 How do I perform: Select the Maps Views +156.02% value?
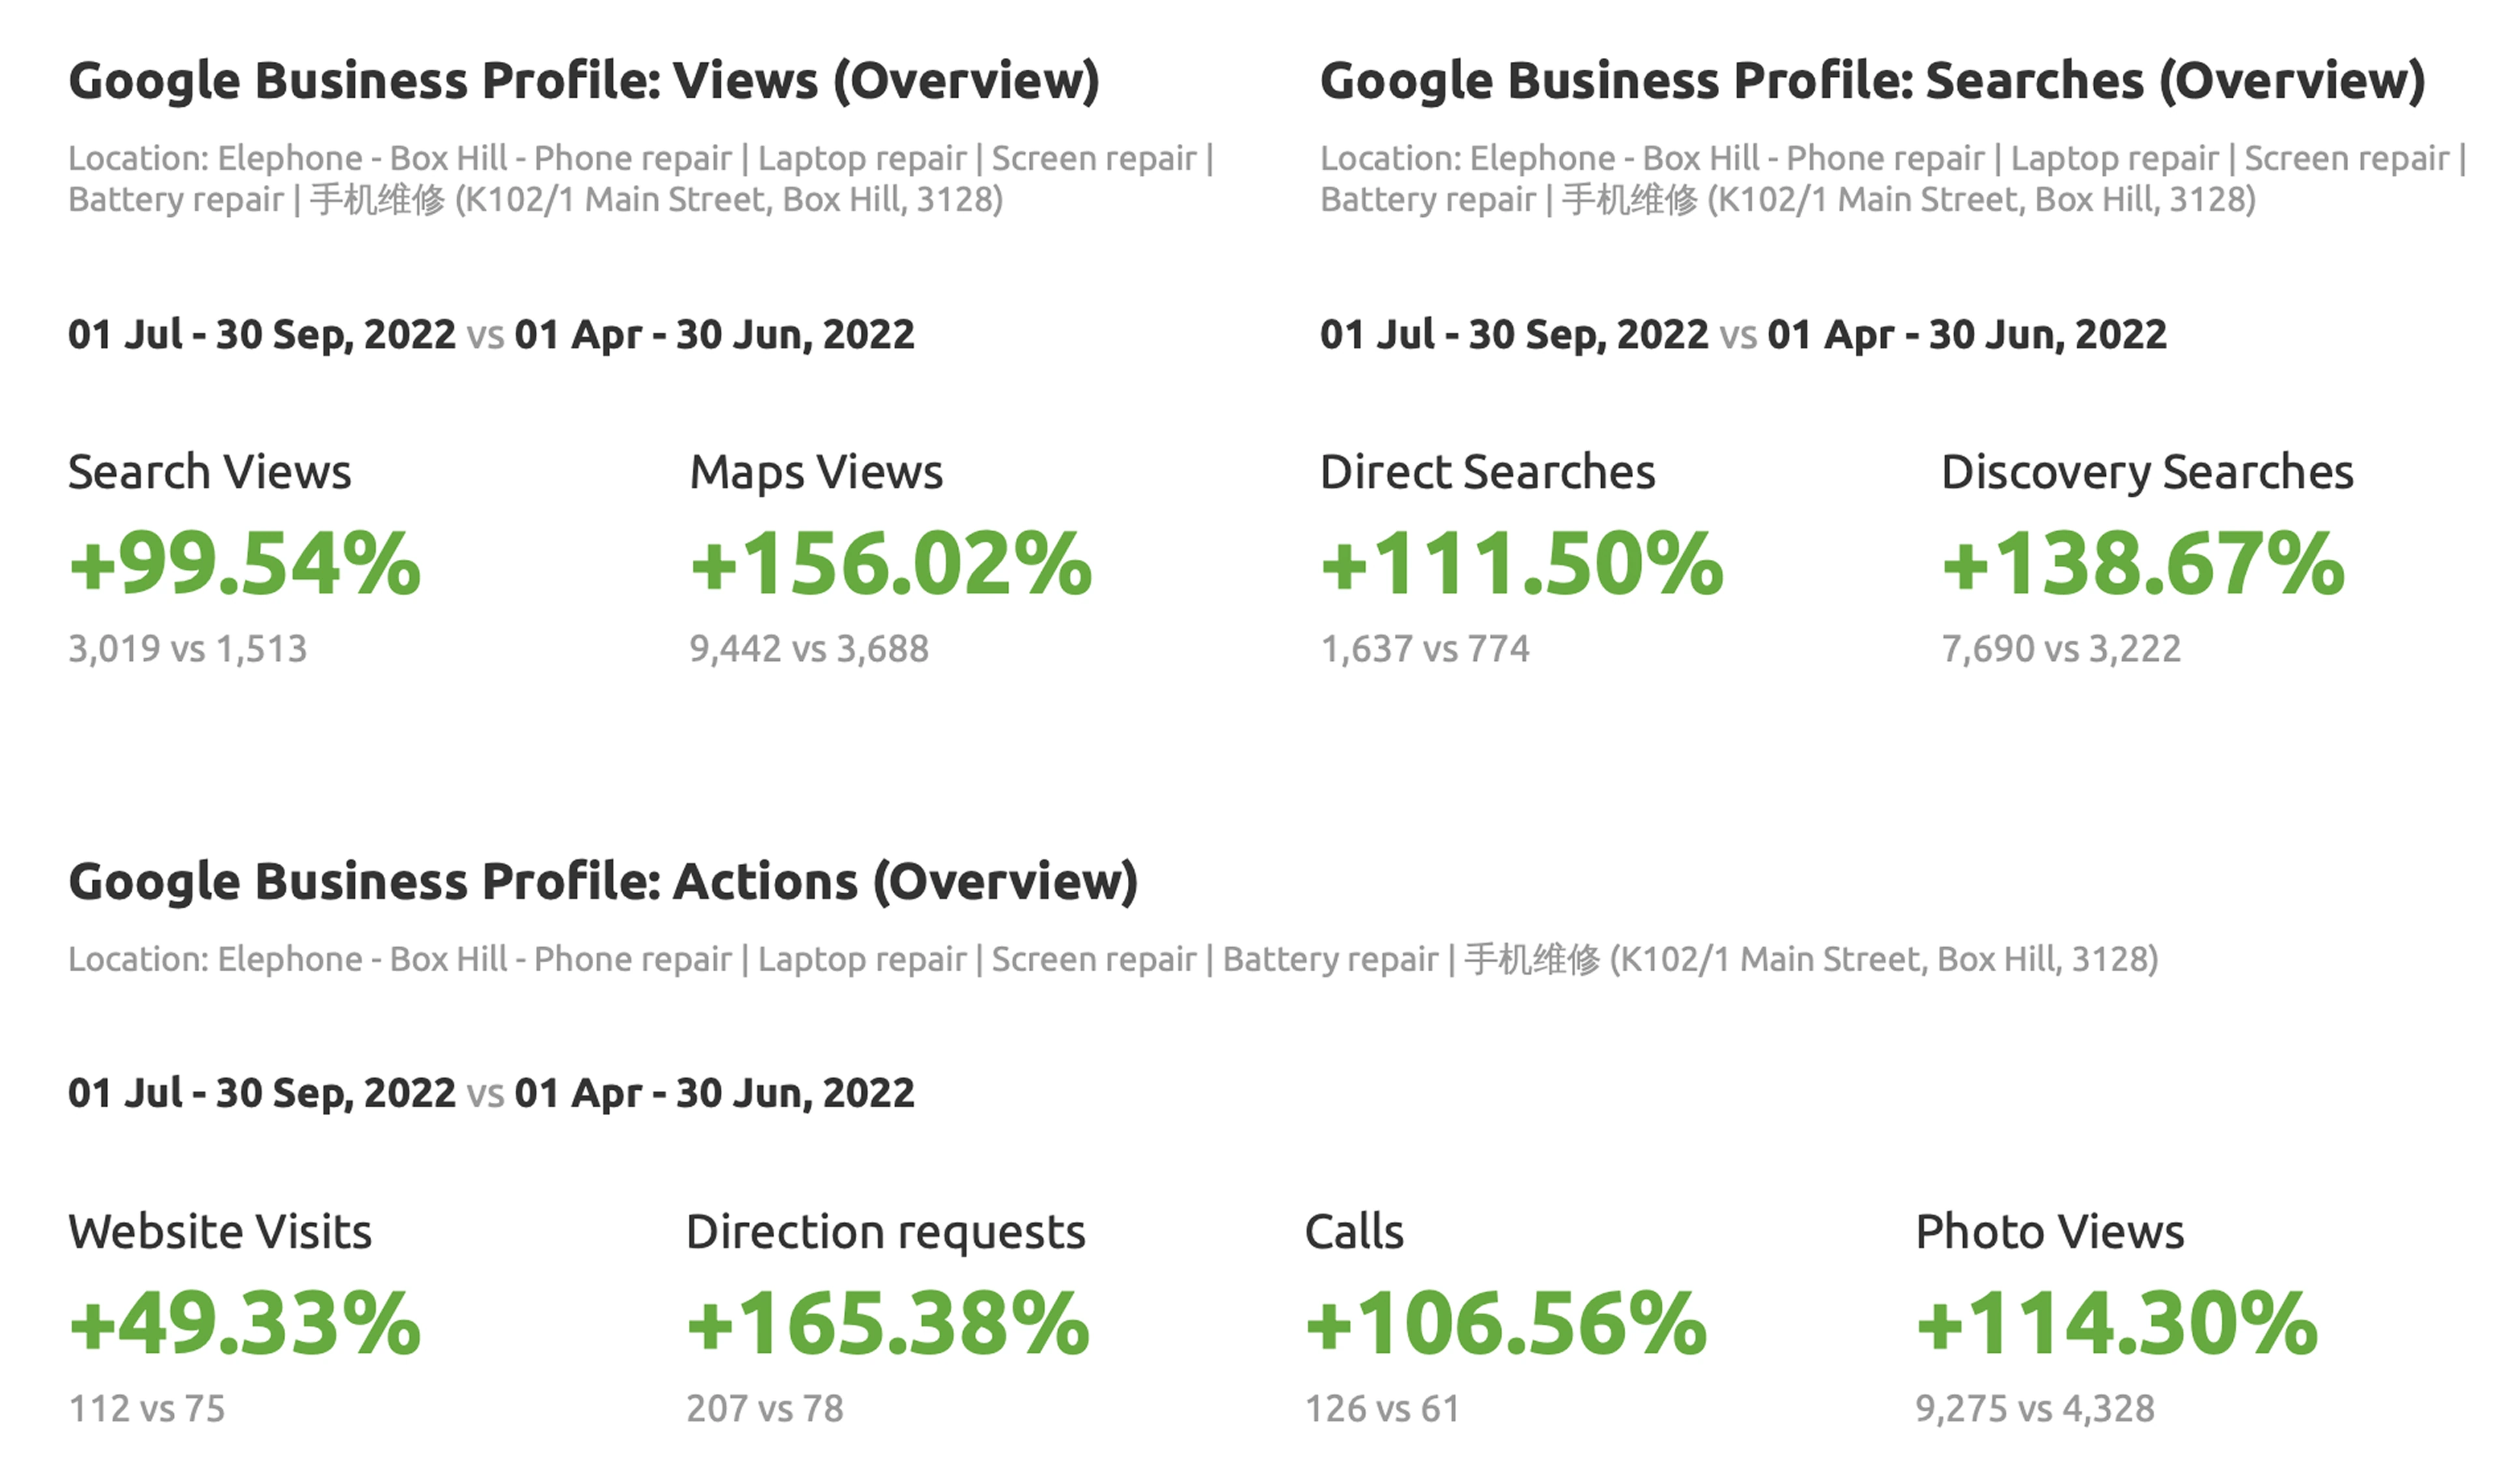891,564
